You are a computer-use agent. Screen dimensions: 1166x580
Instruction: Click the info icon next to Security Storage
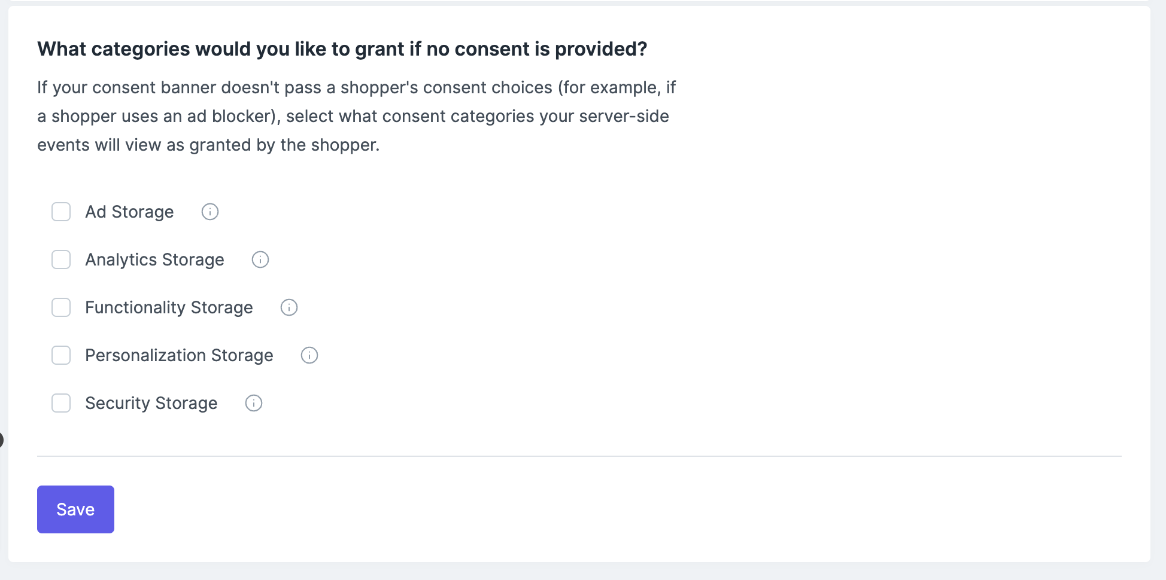coord(254,403)
